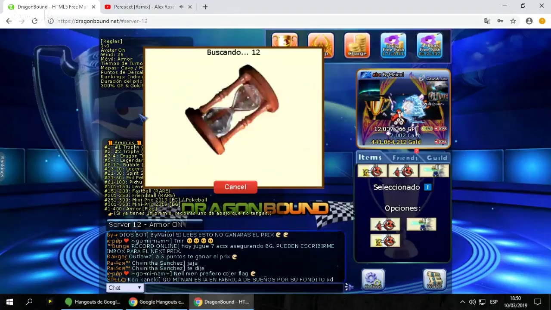The width and height of the screenshot is (551, 310).
Task: Open the yellow play taskbar app
Action: pyautogui.click(x=50, y=302)
